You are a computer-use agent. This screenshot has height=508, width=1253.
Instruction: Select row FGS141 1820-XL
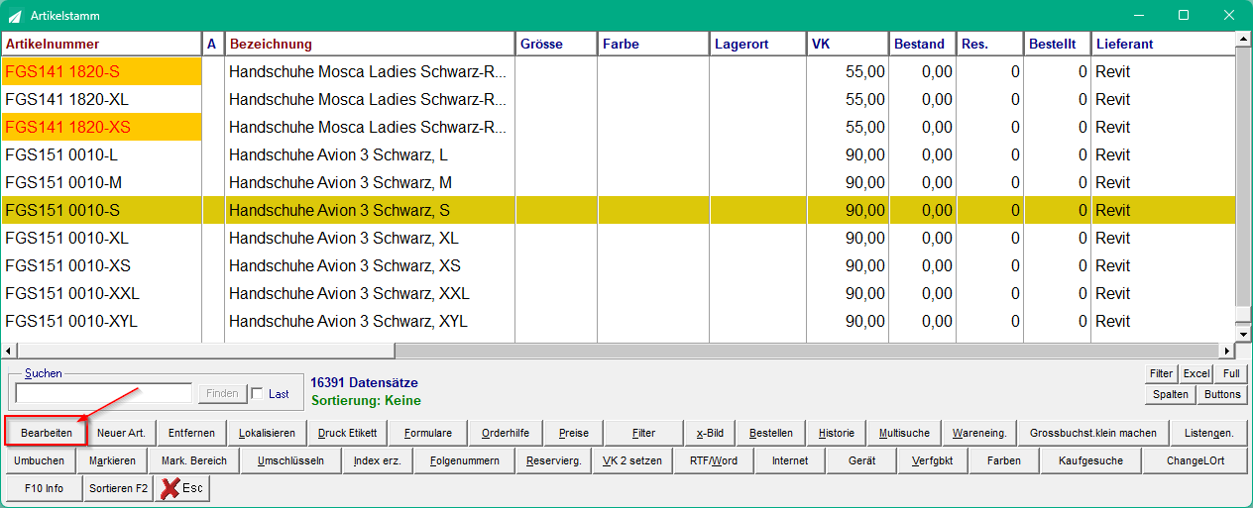point(619,99)
